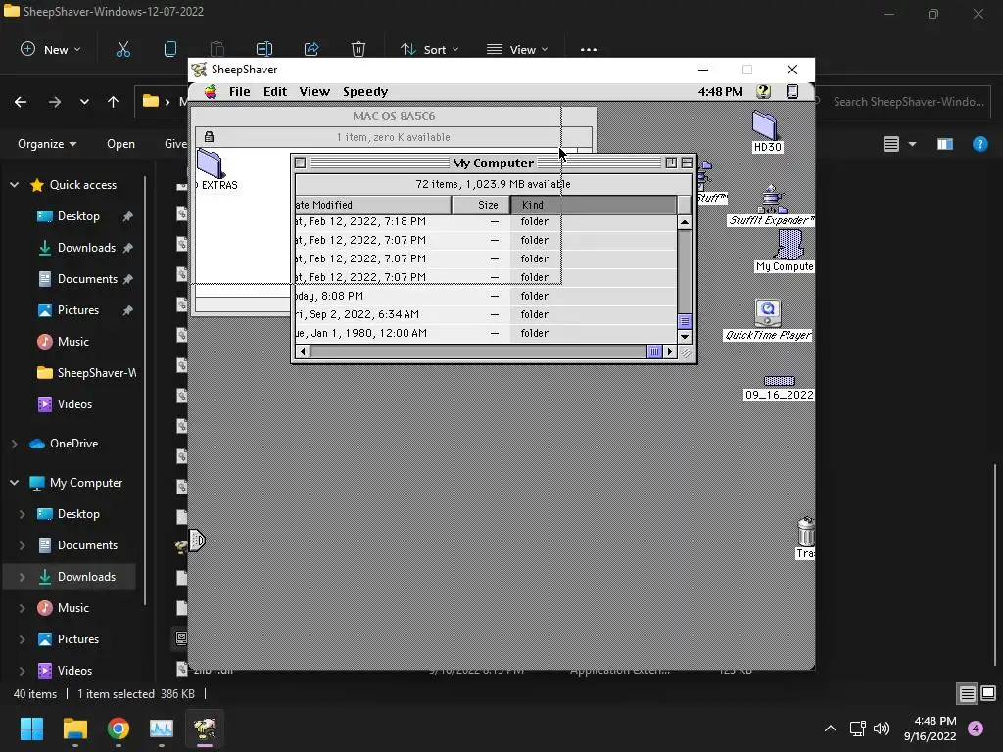Open Google Chrome from the taskbar
The image size is (1003, 752).
coord(119,728)
